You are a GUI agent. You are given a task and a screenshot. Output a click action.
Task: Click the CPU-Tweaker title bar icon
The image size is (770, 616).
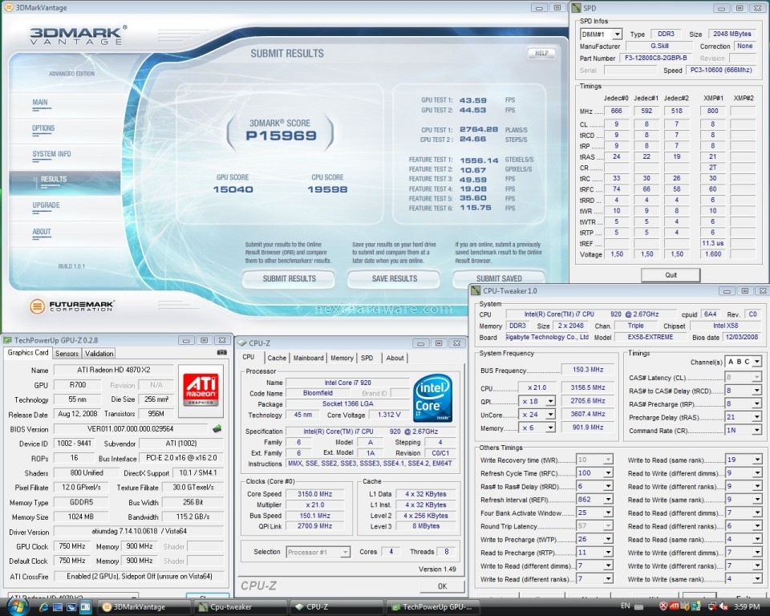pyautogui.click(x=476, y=290)
